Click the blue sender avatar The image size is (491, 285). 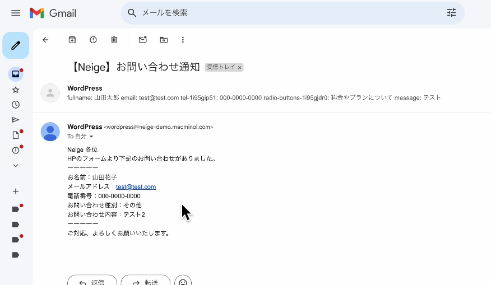(x=50, y=132)
